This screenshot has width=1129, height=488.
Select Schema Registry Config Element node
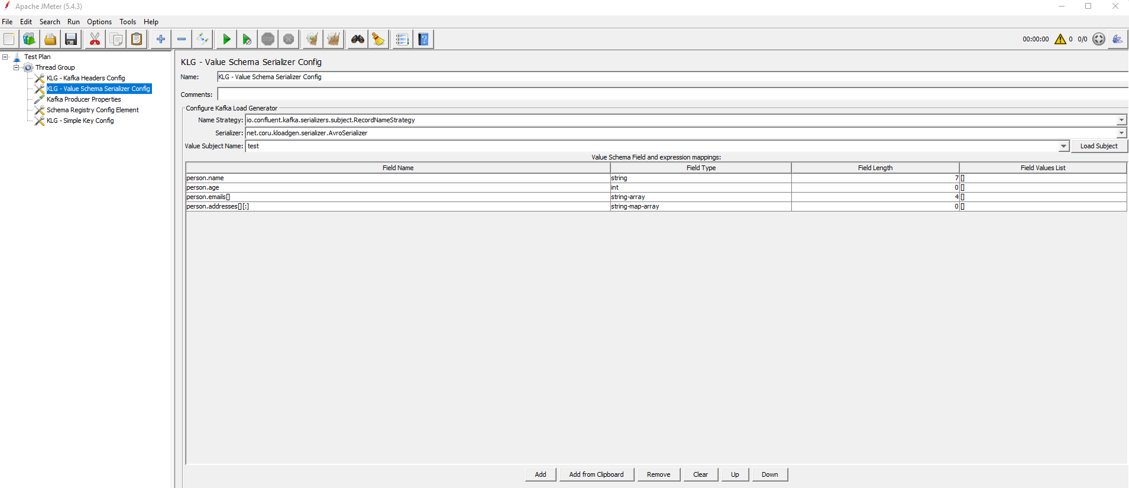pyautogui.click(x=93, y=110)
